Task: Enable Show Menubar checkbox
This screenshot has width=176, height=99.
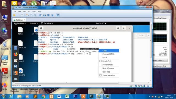Action: 100,75
